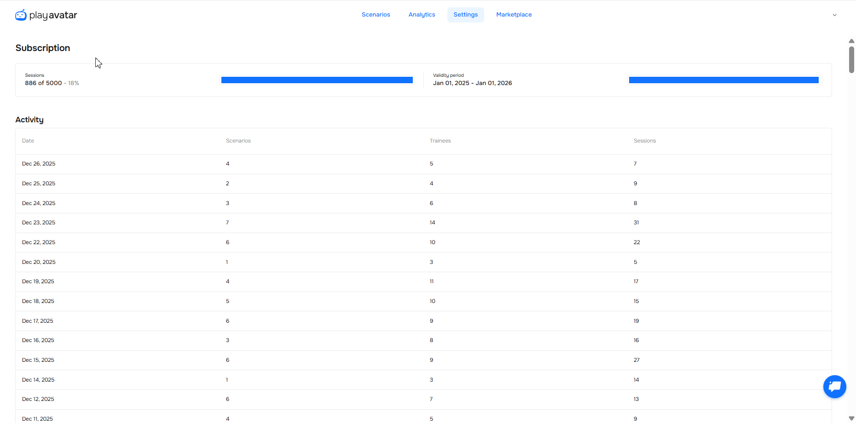Click the Trainees column header

pos(440,141)
